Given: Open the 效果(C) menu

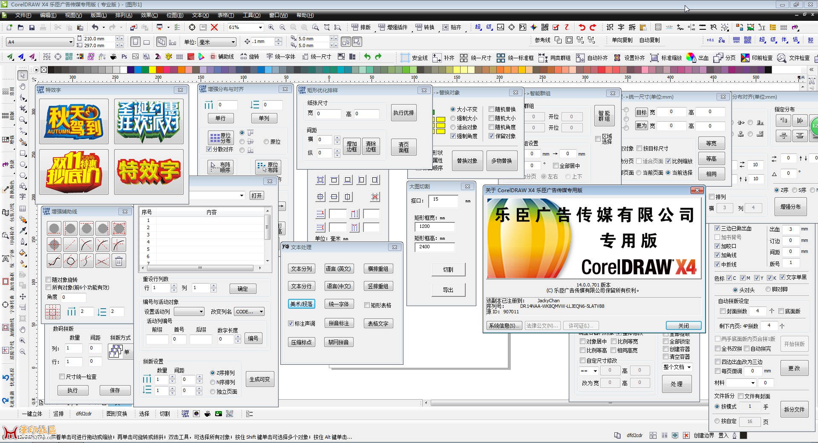Looking at the screenshot, I should [149, 15].
